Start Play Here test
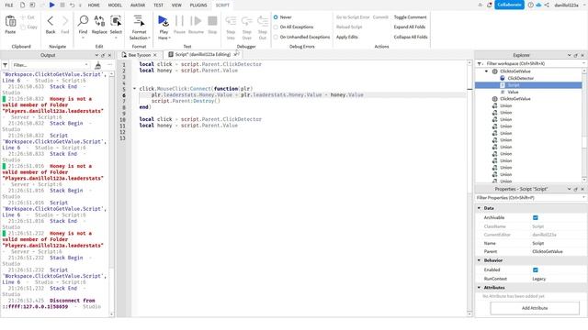 (164, 21)
